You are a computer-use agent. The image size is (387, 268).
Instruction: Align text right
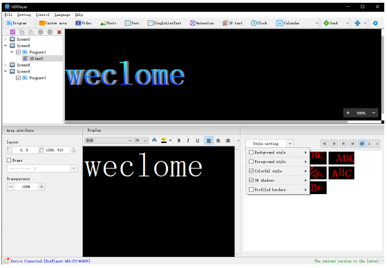(x=227, y=141)
